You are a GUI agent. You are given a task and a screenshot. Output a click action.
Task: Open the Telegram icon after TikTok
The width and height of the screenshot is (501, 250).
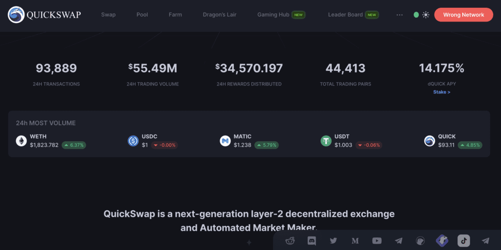(485, 241)
